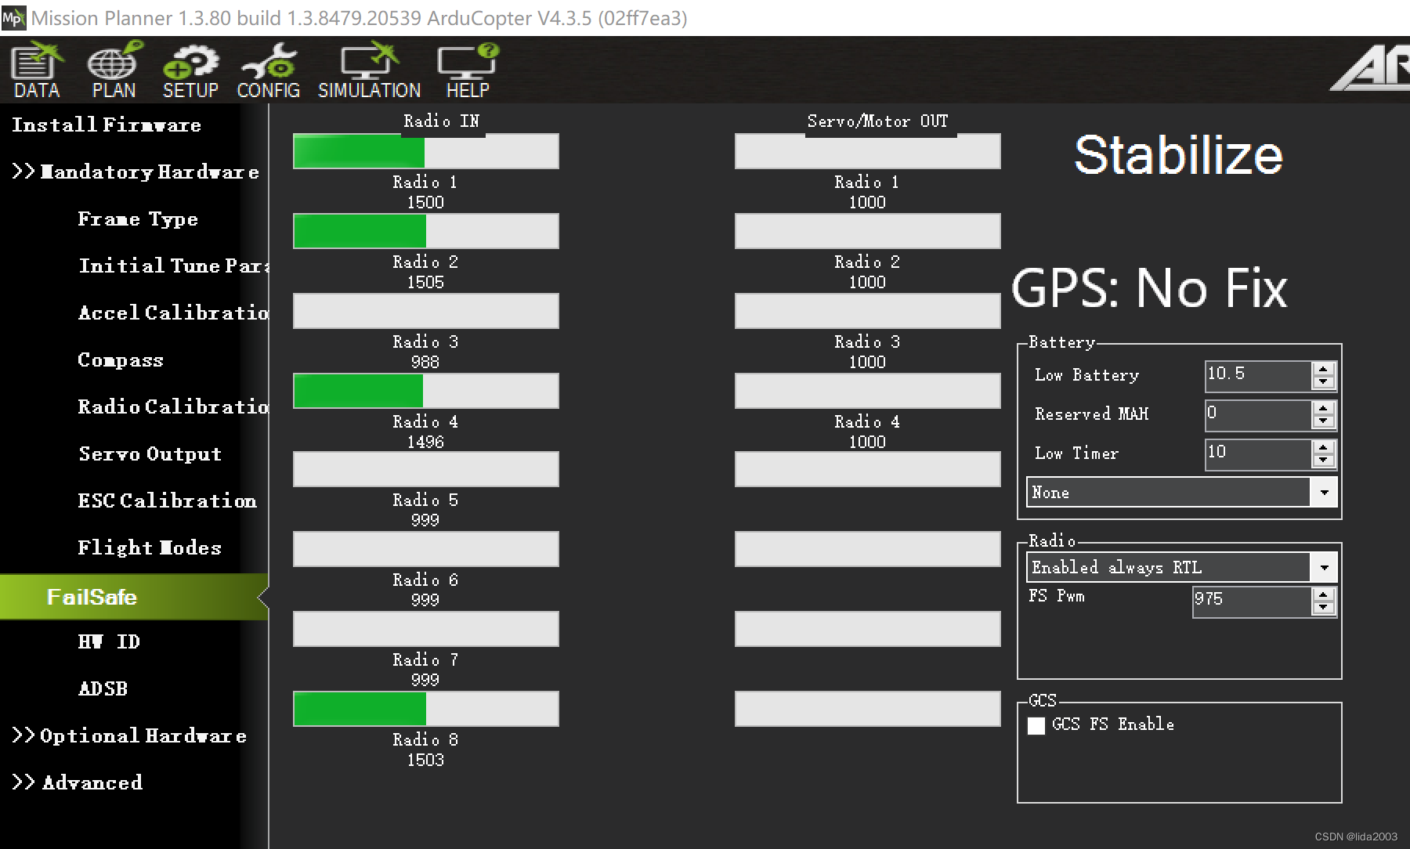Expand the Mandatory Hardware section
This screenshot has height=849, width=1410.
[135, 172]
